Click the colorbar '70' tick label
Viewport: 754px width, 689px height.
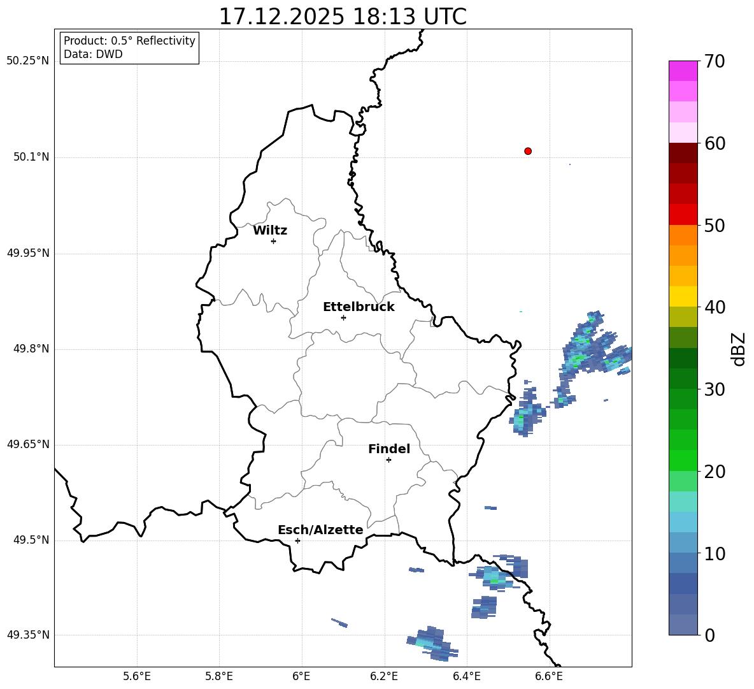[x=715, y=61]
